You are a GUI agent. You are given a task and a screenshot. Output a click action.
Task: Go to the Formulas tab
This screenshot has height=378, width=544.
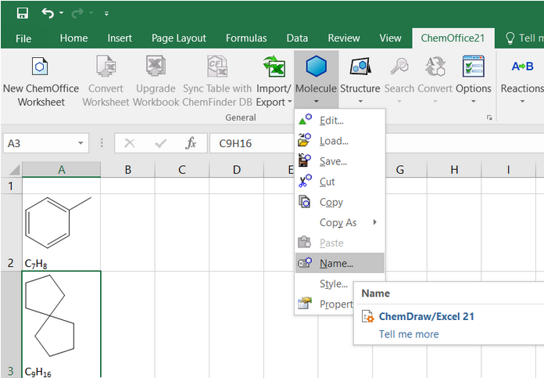pos(246,38)
